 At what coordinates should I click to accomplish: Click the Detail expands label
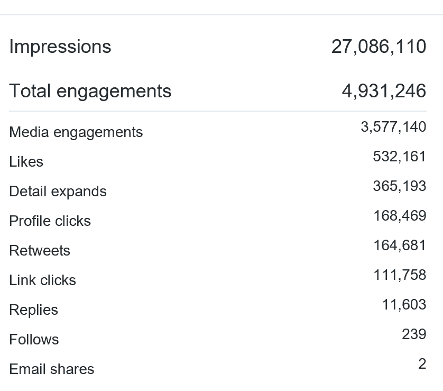(58, 191)
